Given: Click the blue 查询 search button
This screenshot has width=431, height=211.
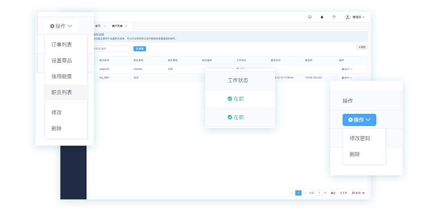Looking at the screenshot, I should (140, 49).
